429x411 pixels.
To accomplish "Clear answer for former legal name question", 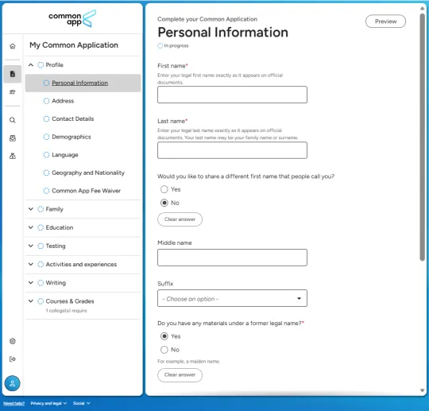I will (180, 375).
